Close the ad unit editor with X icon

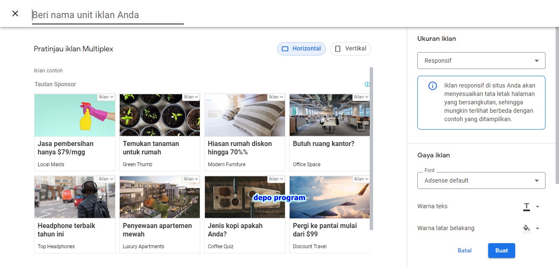[x=15, y=13]
